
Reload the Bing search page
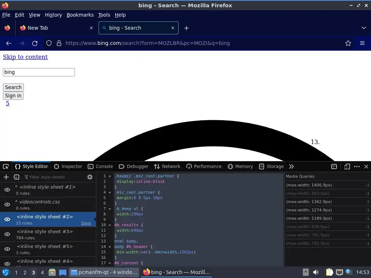35,43
